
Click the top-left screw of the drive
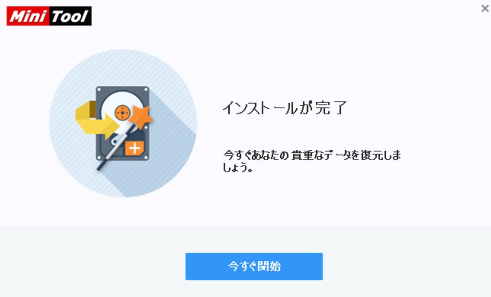click(x=99, y=90)
